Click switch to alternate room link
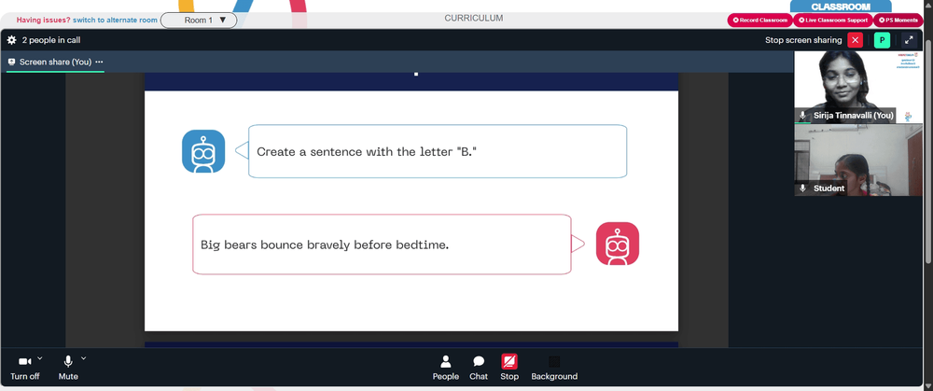 coord(116,20)
